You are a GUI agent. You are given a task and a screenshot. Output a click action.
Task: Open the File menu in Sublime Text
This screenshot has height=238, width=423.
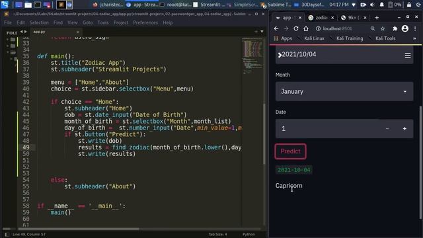click(8, 22)
